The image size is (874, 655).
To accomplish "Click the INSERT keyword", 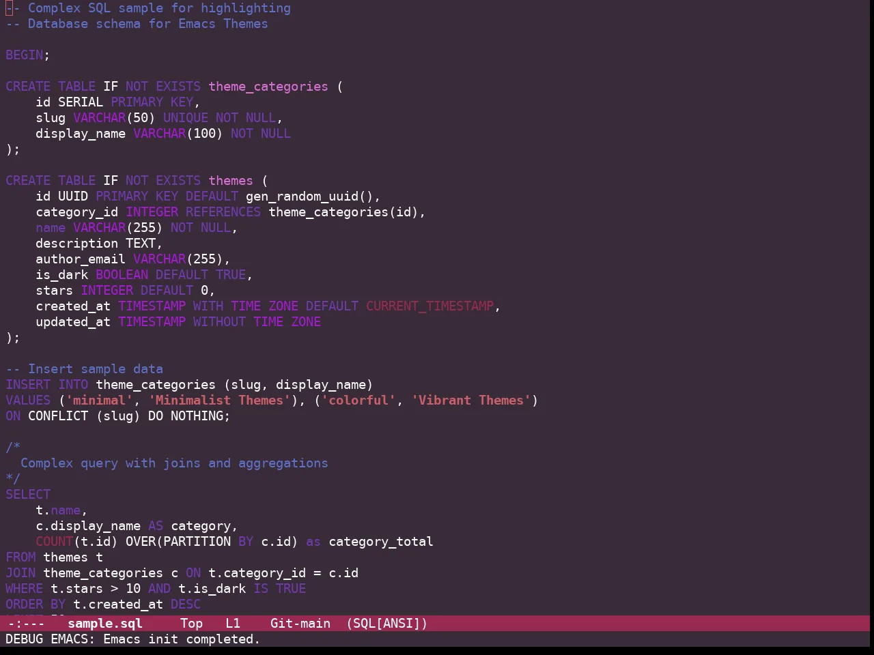I will click(28, 384).
